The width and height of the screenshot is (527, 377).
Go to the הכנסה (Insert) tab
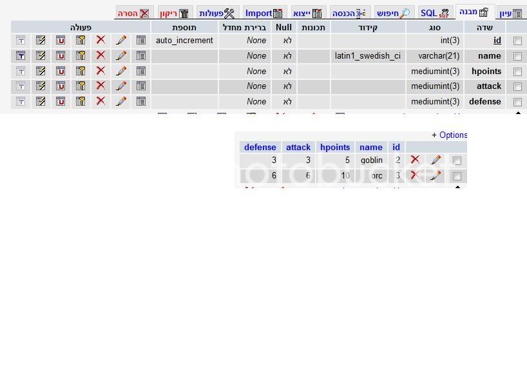[x=349, y=13]
